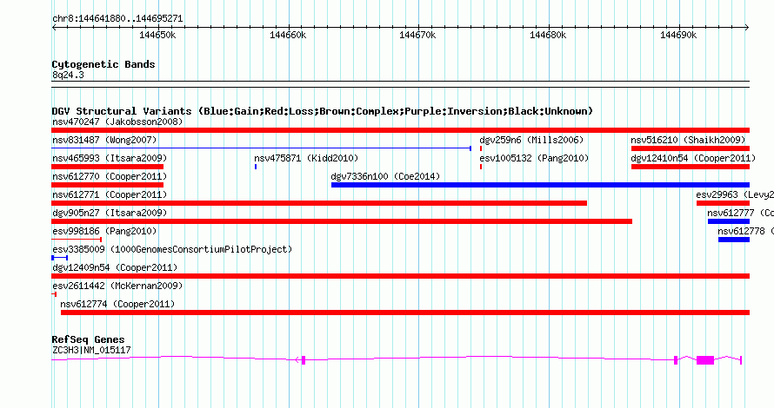Viewport: 774px width, 408px height.
Task: Click the ZC3H3|NM_015117 gene label
Action: tap(91, 351)
